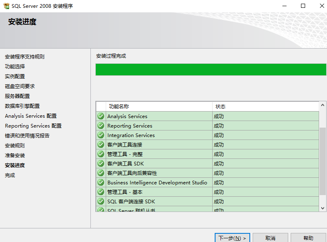Select 数据库引擎配置 in the step list
This screenshot has height=242, width=327.
coord(22,106)
